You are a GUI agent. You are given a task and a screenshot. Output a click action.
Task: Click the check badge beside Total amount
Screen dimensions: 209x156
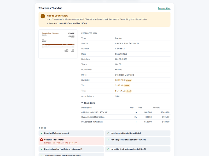point(129,91)
